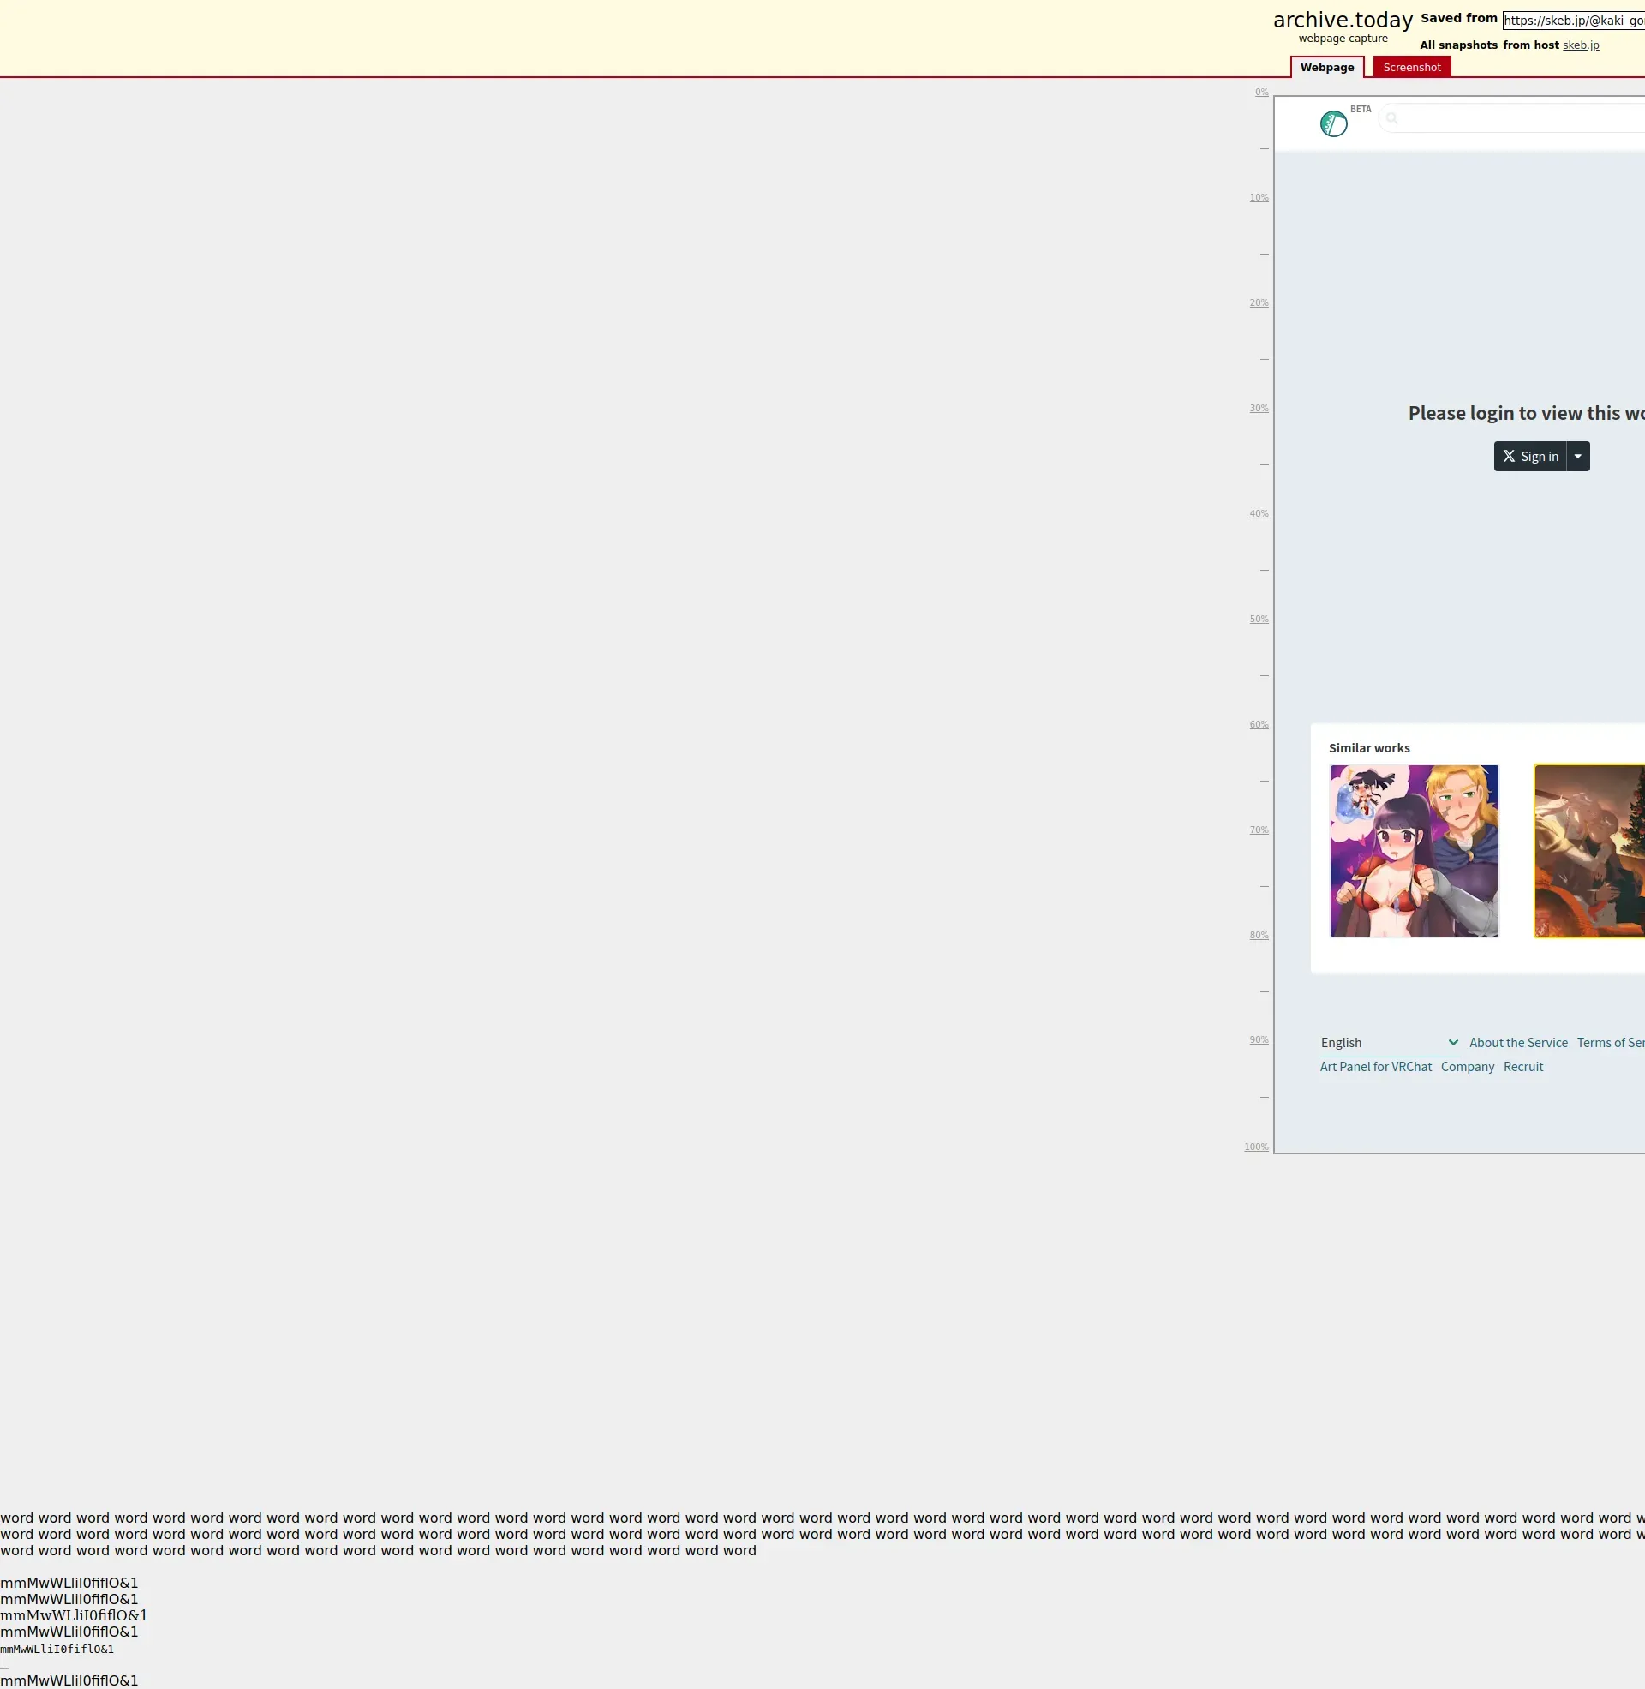This screenshot has width=1645, height=1689.
Task: Jump to the 100% page marker
Action: point(1256,1147)
